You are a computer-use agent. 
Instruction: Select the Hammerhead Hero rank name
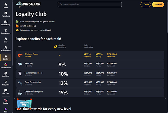tap(34, 73)
